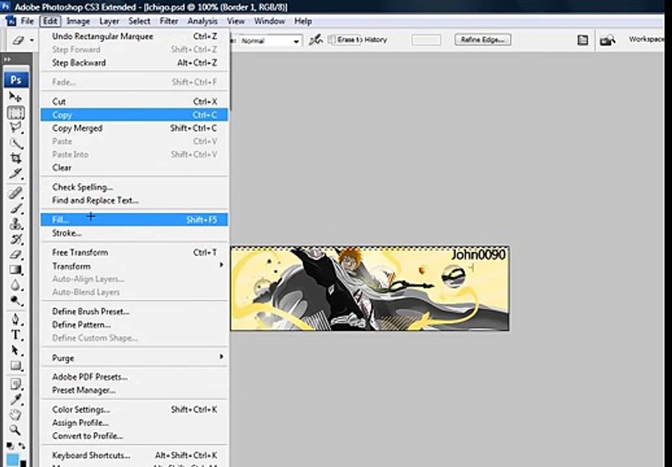Viewport: 672px width, 467px height.
Task: Collapse the toolbox with double arrows
Action: click(x=7, y=59)
